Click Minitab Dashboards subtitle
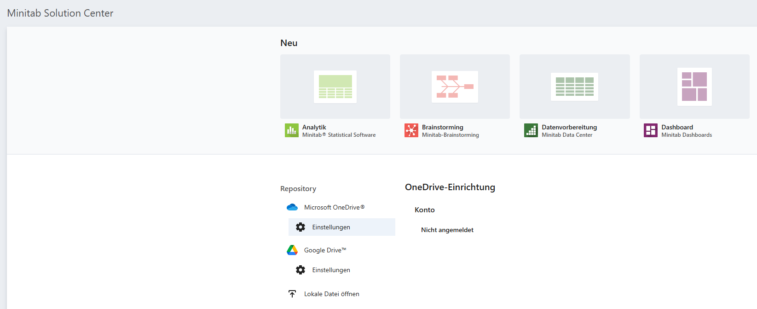 pos(687,135)
